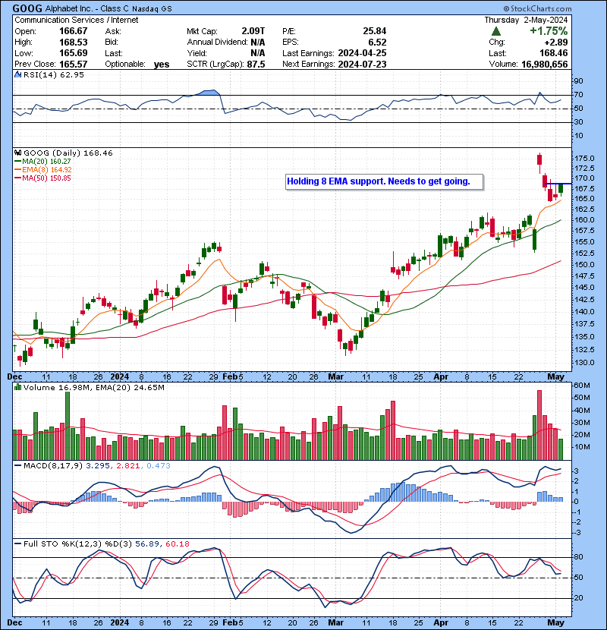Click Next Earnings date 2024-07-23
Screen dimensions: 607x630
[x=363, y=64]
